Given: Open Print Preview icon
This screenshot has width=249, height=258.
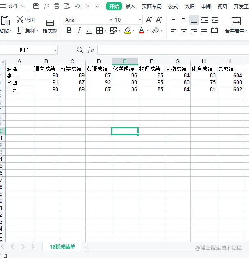Looking at the screenshot, I should [67, 6].
